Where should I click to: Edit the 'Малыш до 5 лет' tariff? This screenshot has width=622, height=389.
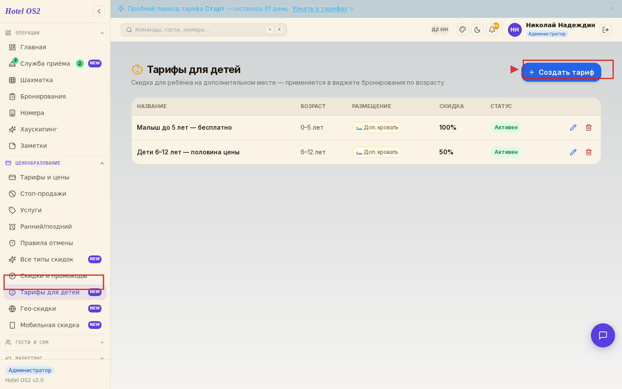point(573,128)
